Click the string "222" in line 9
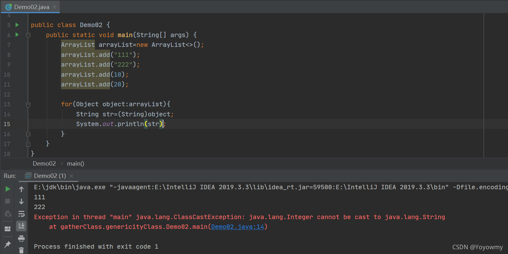The width and height of the screenshot is (508, 254). click(x=123, y=64)
